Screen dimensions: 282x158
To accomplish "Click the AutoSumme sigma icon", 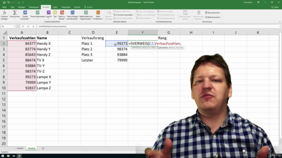I will 15,13.
